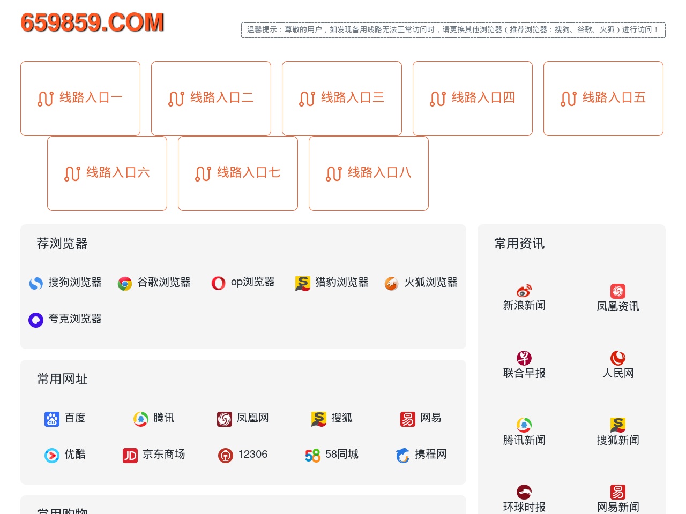The height and width of the screenshot is (514, 686).
Task: Visit the 12306 link text
Action: click(253, 454)
